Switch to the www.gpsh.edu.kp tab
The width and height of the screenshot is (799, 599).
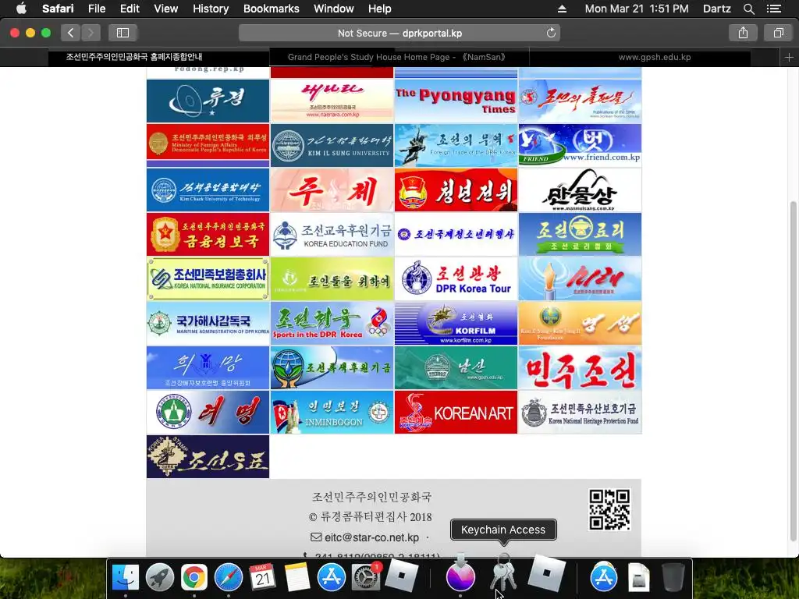coord(655,58)
